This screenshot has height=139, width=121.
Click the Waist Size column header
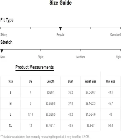point(90,81)
